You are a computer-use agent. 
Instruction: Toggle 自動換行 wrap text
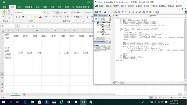point(76,12)
